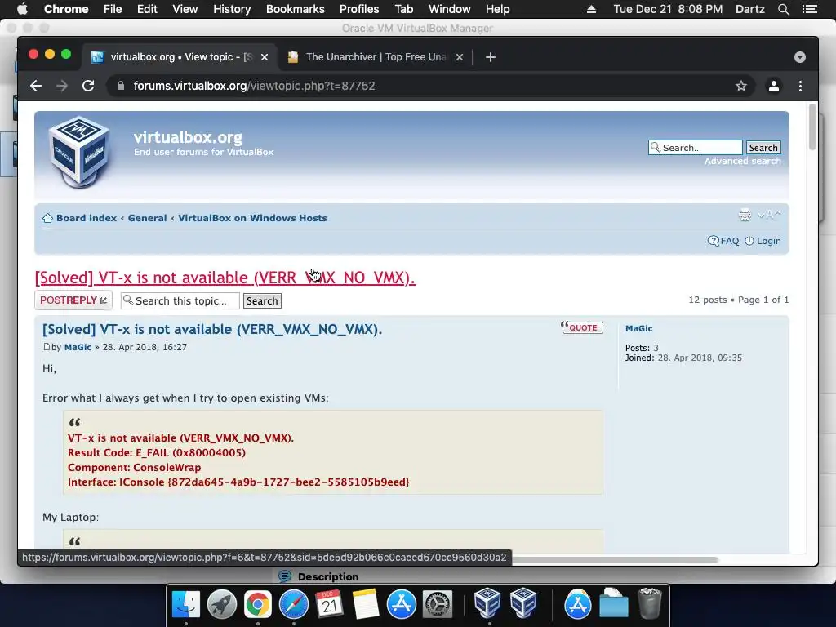Open Notes from the Dock

[366, 604]
